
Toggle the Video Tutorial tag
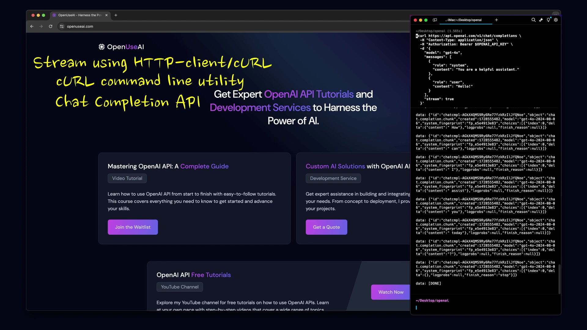click(x=127, y=178)
